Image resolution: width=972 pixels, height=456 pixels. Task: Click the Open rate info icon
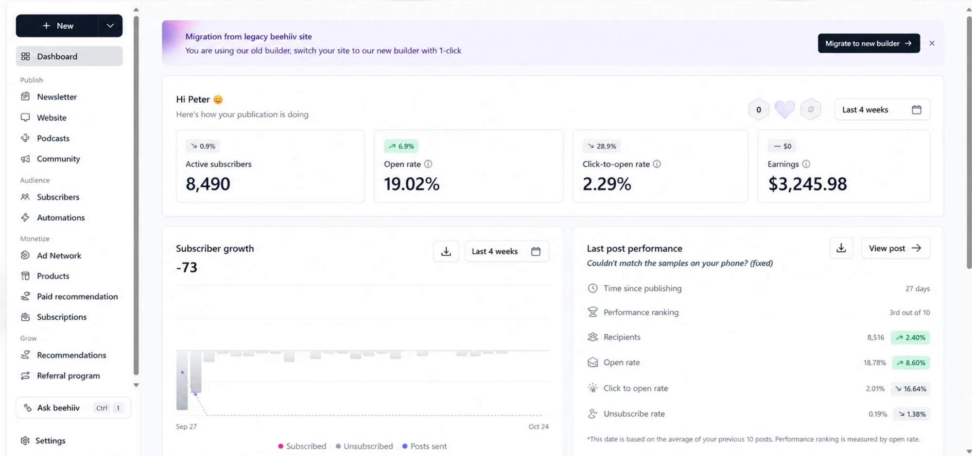[428, 164]
